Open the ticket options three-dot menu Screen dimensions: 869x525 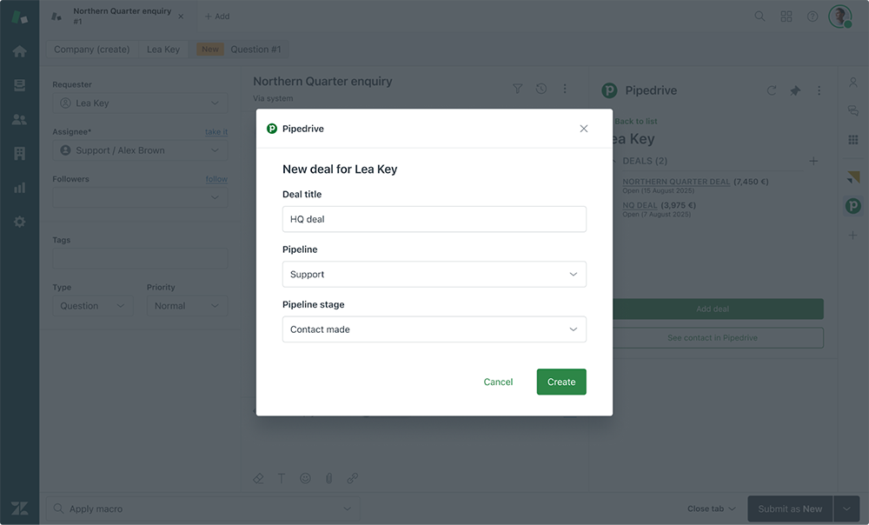click(565, 89)
